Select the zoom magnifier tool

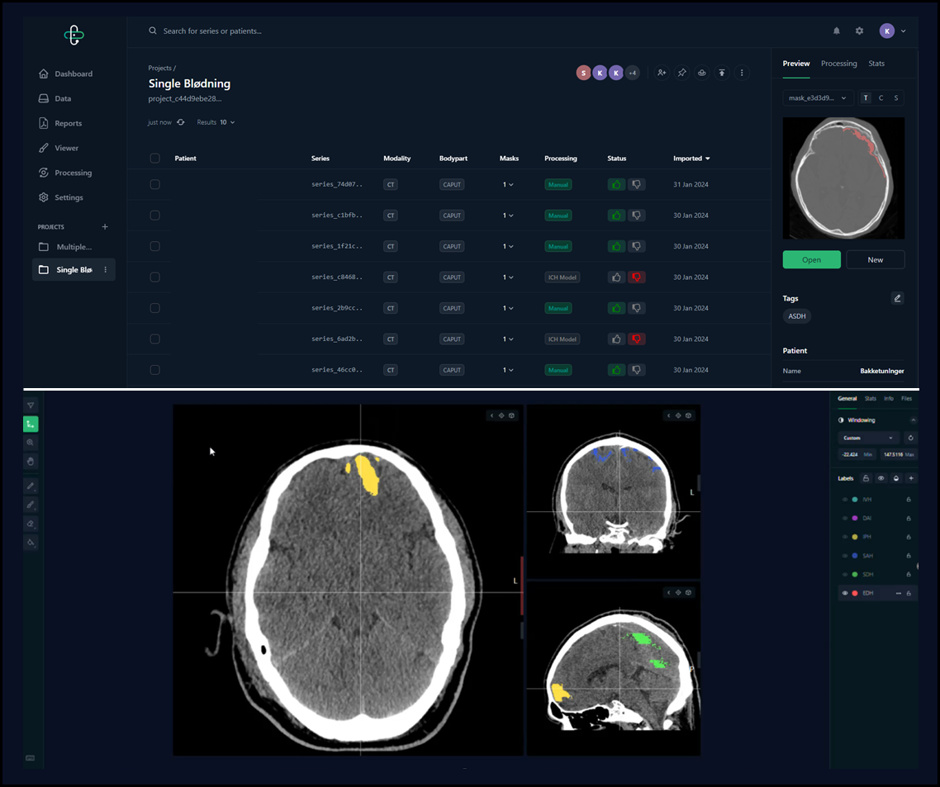pyautogui.click(x=31, y=443)
